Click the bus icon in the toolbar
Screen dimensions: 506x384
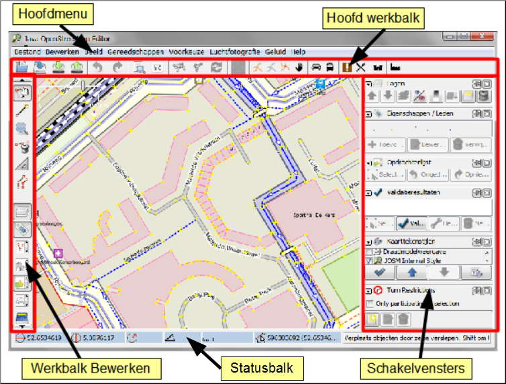(331, 67)
